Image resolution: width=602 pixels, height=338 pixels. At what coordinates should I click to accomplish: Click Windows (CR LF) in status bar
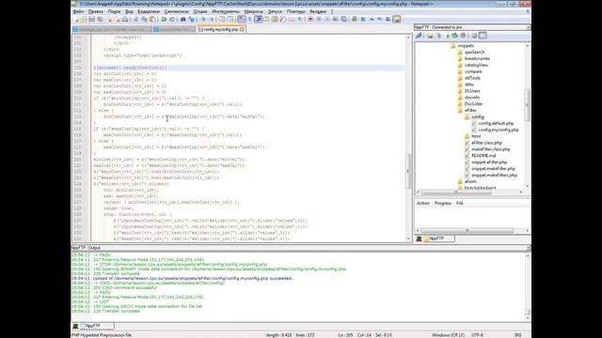coord(448,335)
